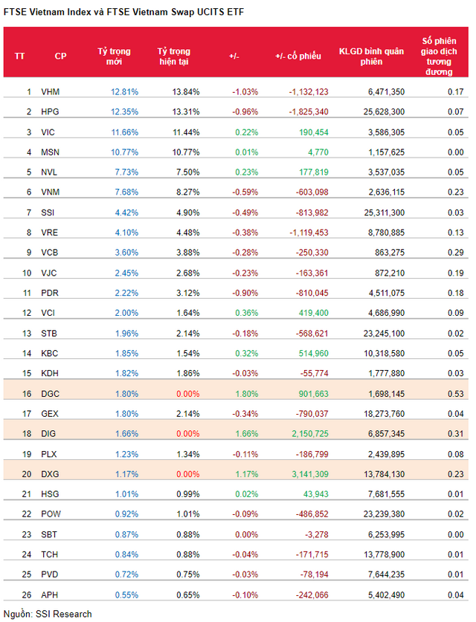Image resolution: width=476 pixels, height=622 pixels.
Task: Click MSN share change value 4,770
Action: 318,152
